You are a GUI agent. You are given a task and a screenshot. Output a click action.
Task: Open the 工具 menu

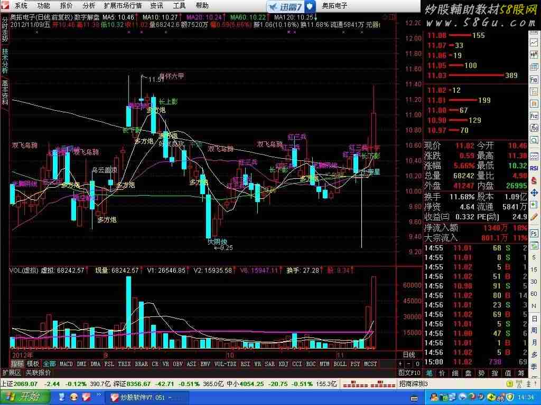[179, 5]
